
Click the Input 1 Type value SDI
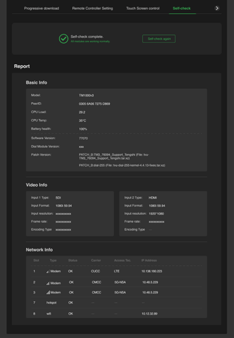(58, 198)
